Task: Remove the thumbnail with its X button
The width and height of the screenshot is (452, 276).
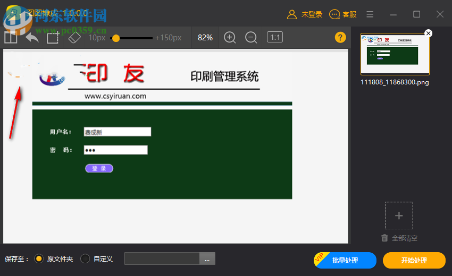Action: [x=429, y=33]
